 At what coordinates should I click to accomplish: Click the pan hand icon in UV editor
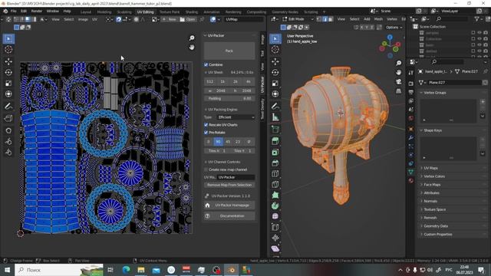coord(192,48)
